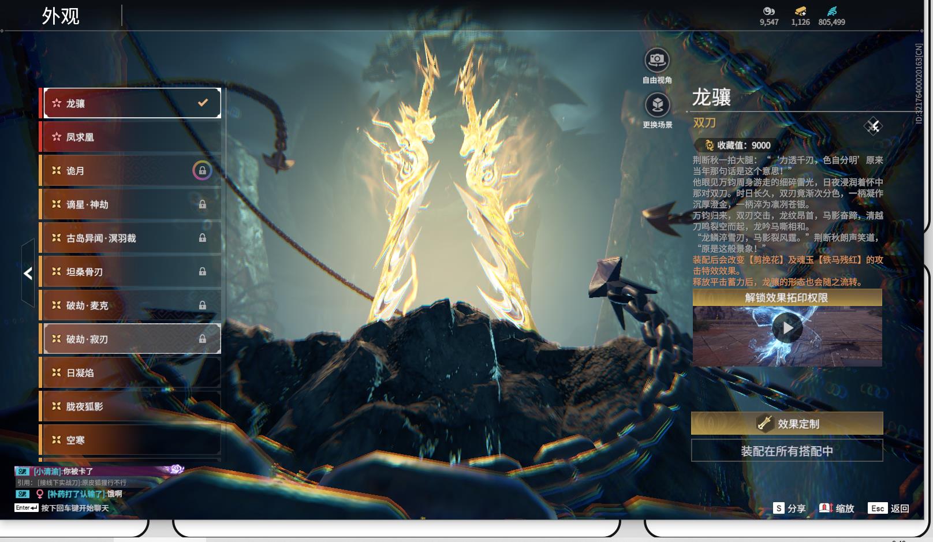Image resolution: width=933 pixels, height=542 pixels.
Task: Select the 古岛异闻·溟羽裁 skin
Action: coord(132,238)
